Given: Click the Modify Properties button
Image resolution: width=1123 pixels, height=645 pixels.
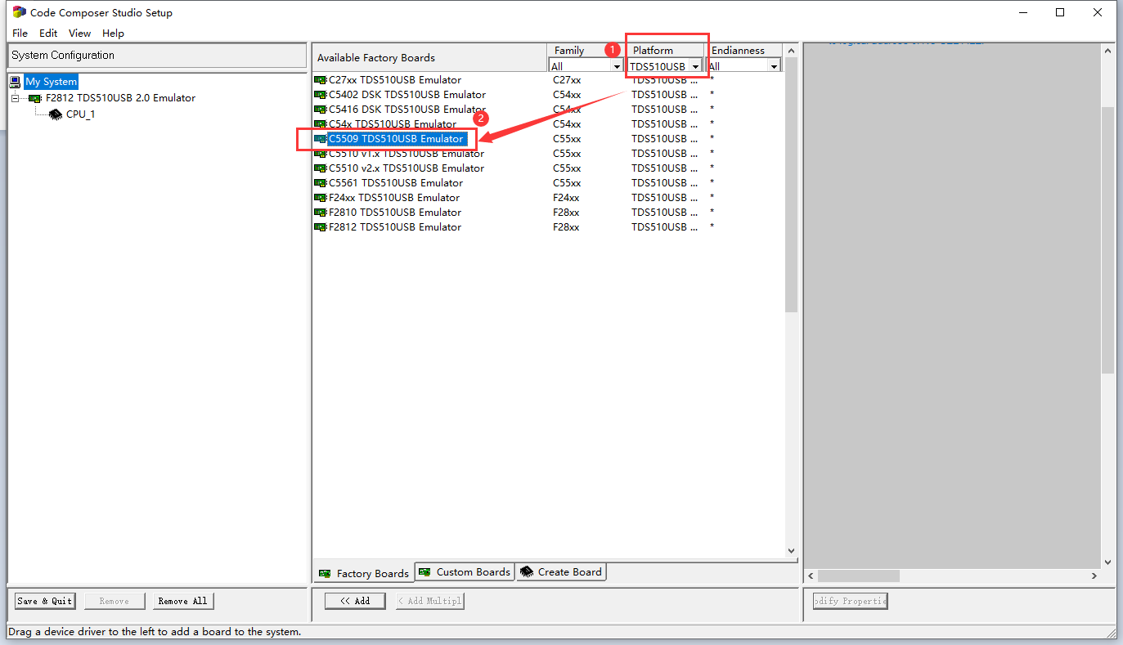Looking at the screenshot, I should pos(850,601).
